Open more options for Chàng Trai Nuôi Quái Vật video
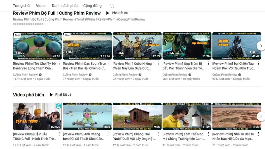Image resolution: width=265 pixels, height=149 pixels. [x=159, y=134]
